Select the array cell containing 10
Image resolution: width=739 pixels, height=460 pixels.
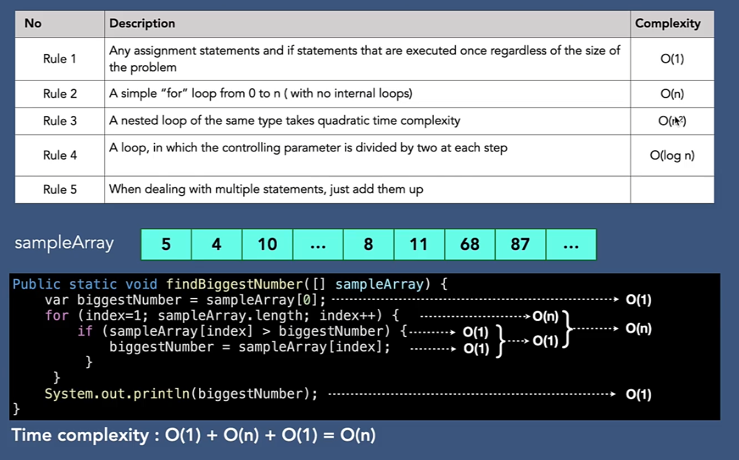coord(267,245)
